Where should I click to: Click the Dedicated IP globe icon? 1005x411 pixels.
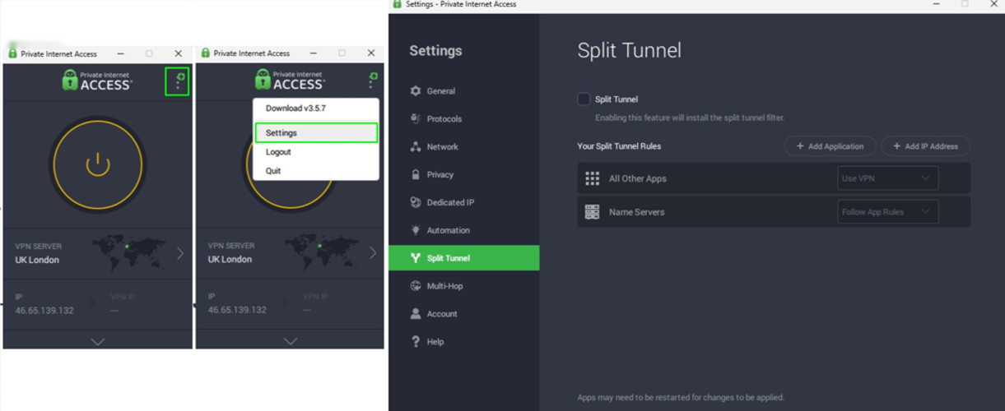click(x=416, y=203)
